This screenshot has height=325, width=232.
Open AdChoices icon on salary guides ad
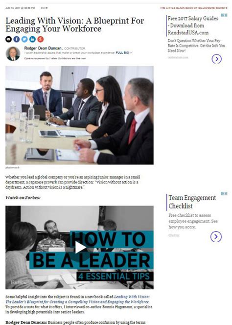[x=224, y=15]
